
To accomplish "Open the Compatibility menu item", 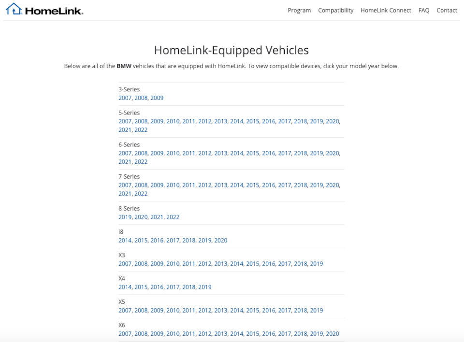I will pyautogui.click(x=335, y=10).
